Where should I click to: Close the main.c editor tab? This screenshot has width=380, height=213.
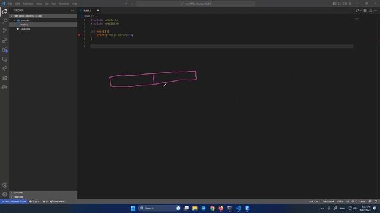98,11
